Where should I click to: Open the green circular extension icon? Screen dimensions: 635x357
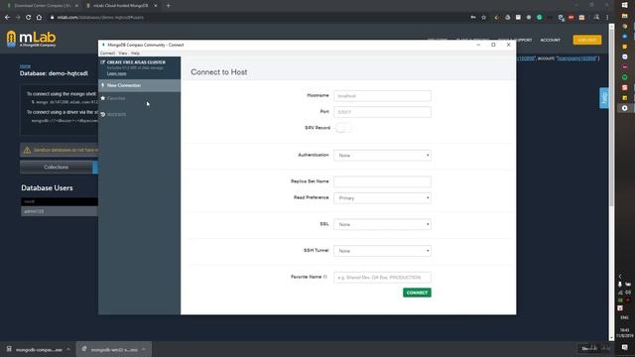click(x=539, y=18)
